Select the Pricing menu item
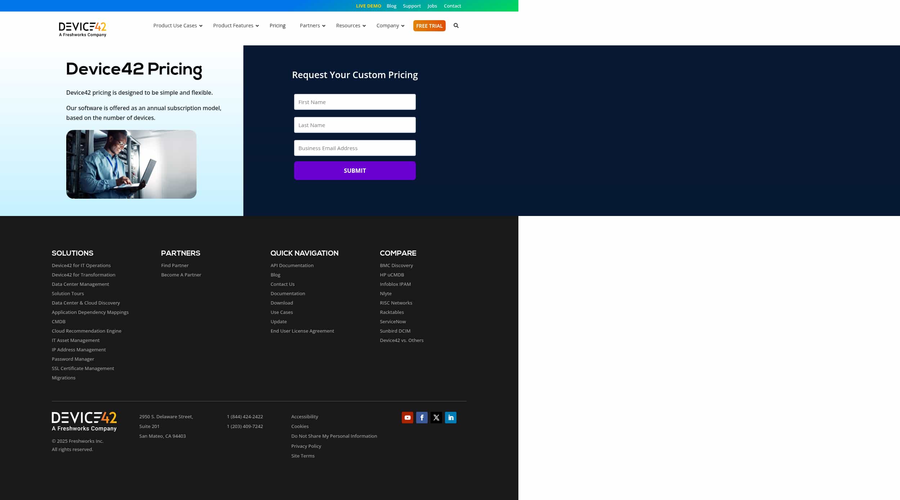Image resolution: width=900 pixels, height=500 pixels. pyautogui.click(x=277, y=26)
